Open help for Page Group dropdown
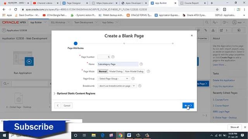 click(x=133, y=78)
